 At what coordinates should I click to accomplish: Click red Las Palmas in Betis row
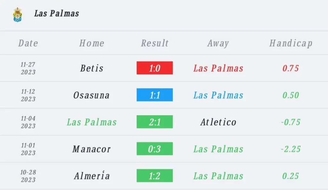click(218, 68)
